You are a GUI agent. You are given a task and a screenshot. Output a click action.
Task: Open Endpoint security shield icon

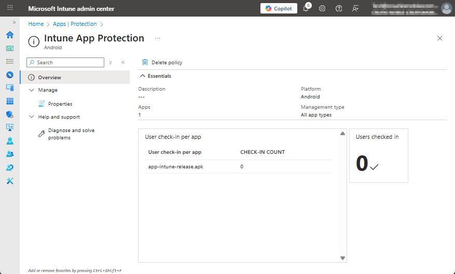click(x=10, y=114)
